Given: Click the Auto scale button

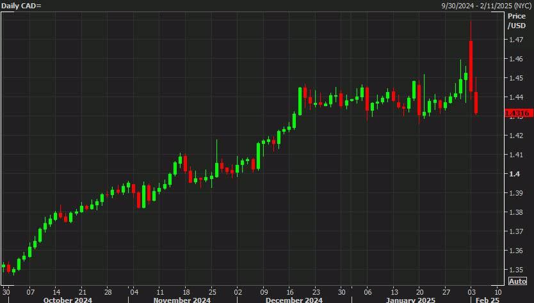Looking at the screenshot, I should coord(517,281).
